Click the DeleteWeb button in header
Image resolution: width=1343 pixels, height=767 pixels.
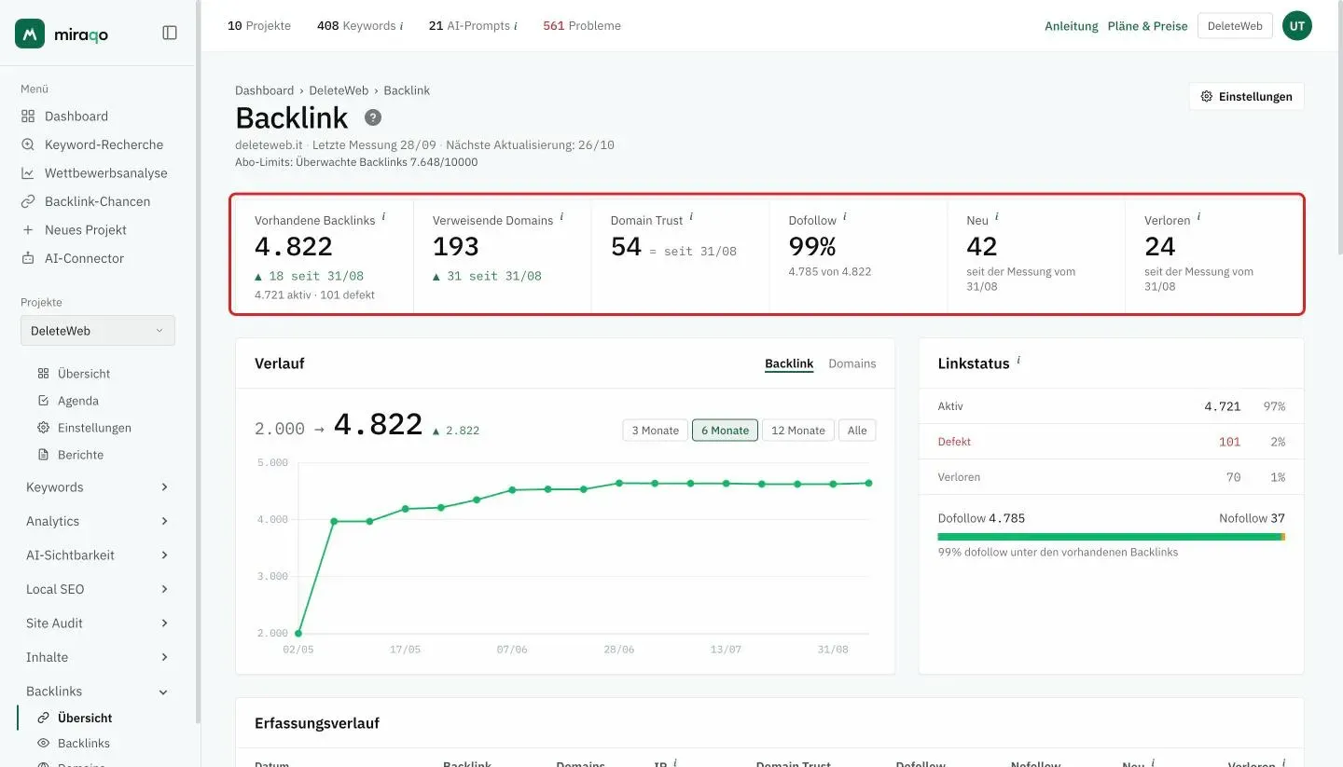[x=1235, y=26]
